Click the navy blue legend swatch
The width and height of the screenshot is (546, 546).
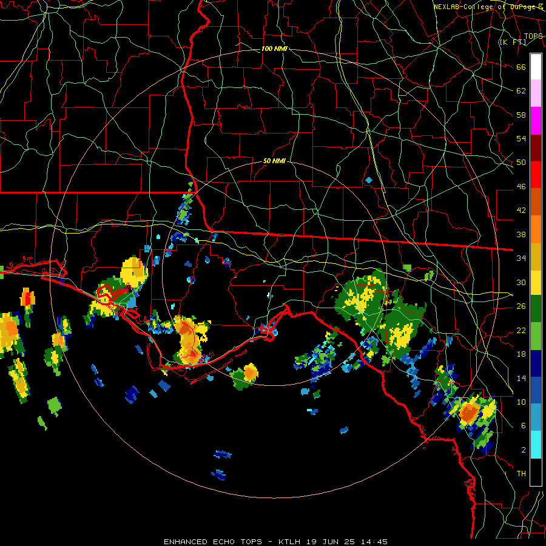(x=536, y=363)
